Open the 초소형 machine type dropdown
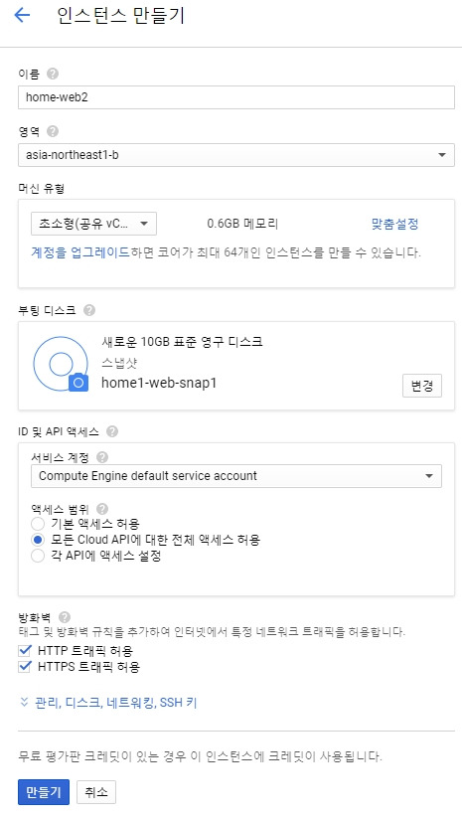462x818 pixels. [93, 224]
